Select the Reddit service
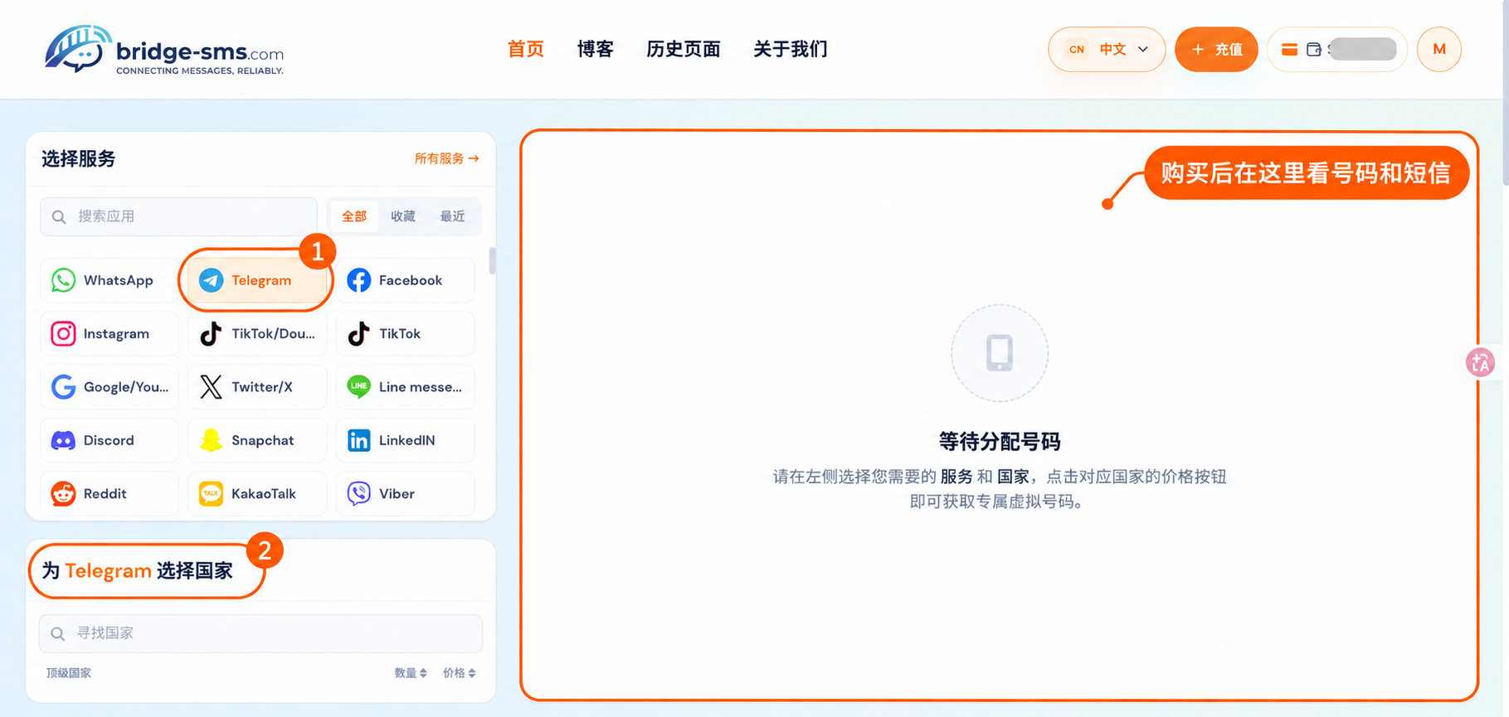Viewport: 1509px width, 717px height. pyautogui.click(x=110, y=493)
